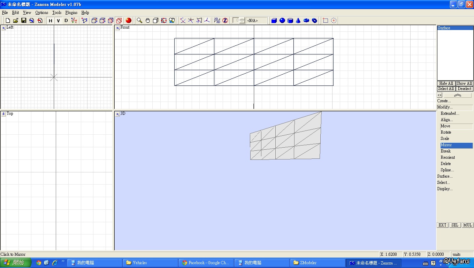Click the Save file toolbar icon

(x=24, y=21)
